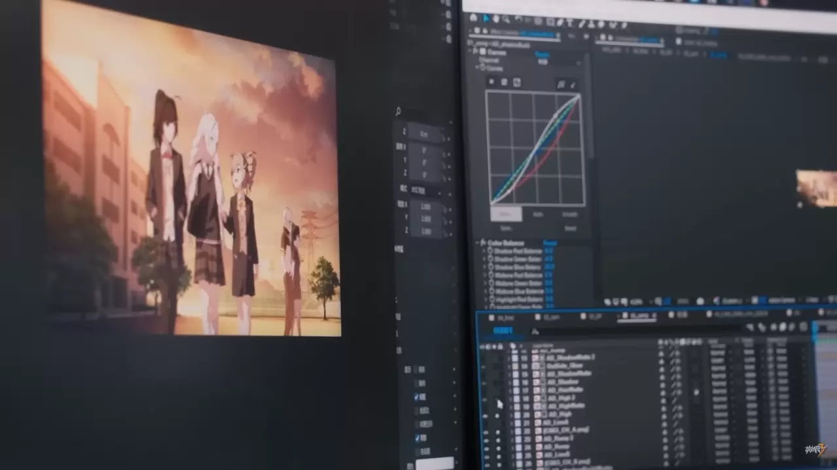Click label color swatch of AD_High layer

click(516, 415)
